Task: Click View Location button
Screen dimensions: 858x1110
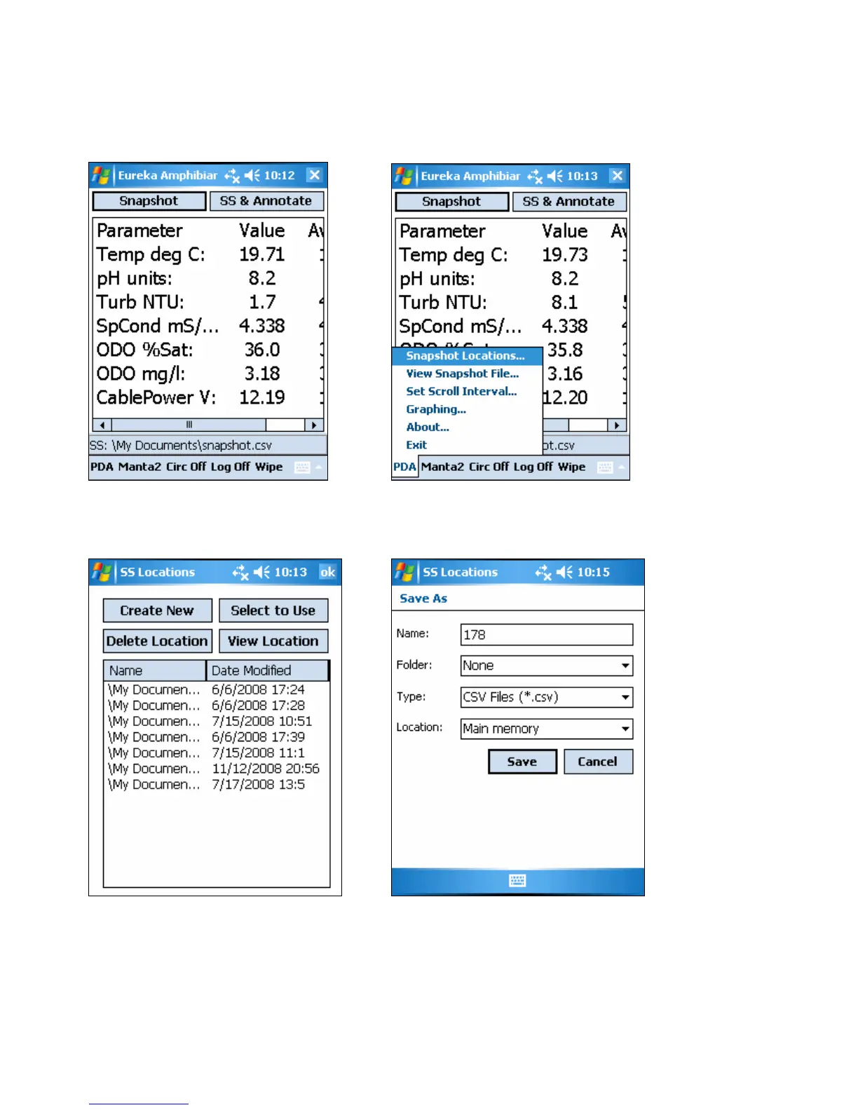Action: tap(273, 641)
